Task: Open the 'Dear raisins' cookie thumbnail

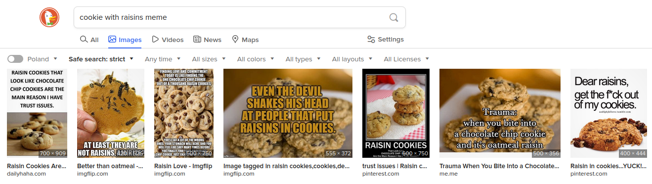Action: click(609, 113)
